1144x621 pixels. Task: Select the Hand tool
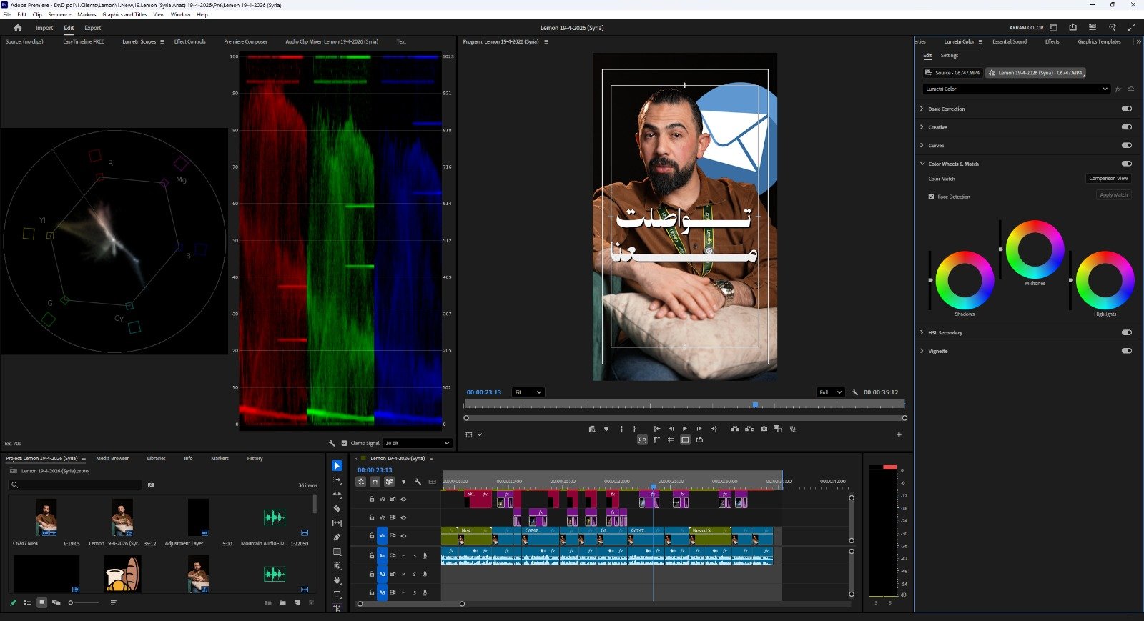pos(337,580)
